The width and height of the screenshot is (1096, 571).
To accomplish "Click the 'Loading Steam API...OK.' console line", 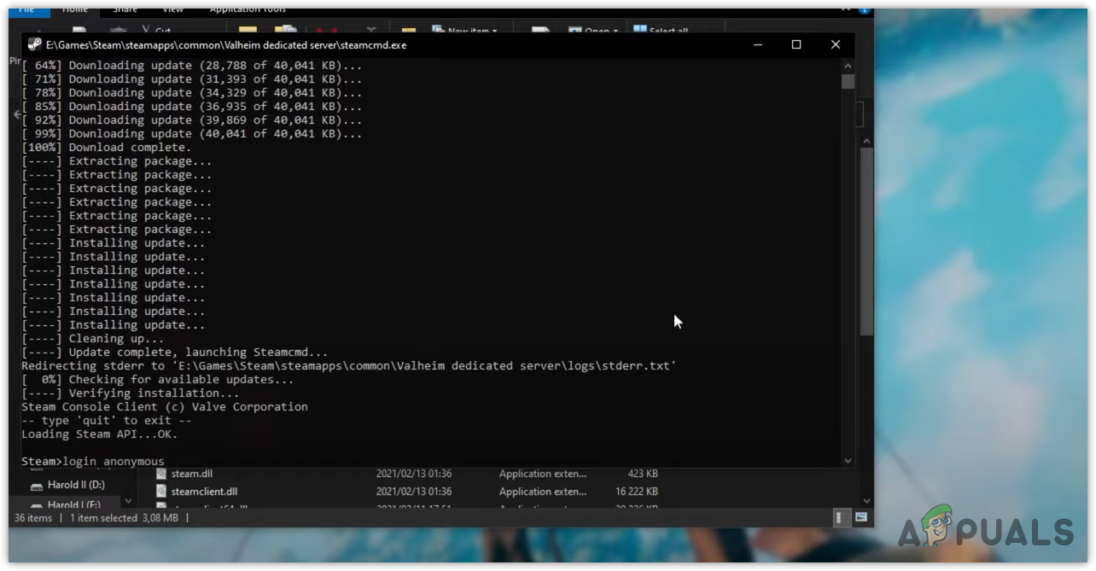I will click(x=100, y=434).
